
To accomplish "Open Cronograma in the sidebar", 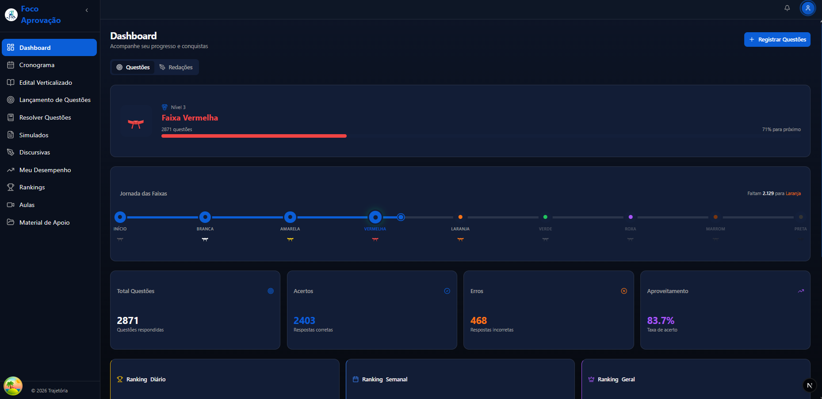I will click(49, 65).
